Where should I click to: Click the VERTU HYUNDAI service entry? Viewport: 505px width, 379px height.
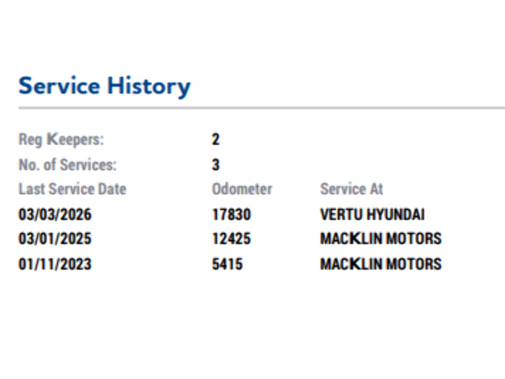click(372, 214)
